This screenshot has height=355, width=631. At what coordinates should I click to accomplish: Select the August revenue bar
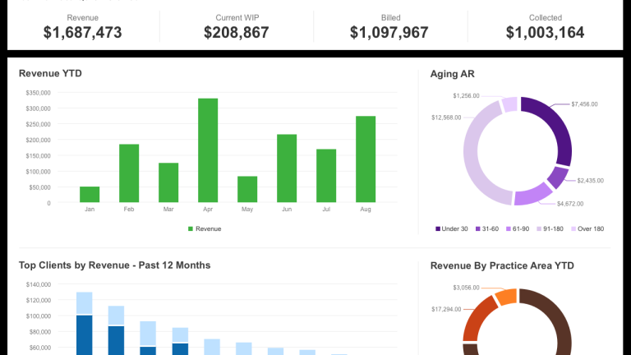(366, 159)
